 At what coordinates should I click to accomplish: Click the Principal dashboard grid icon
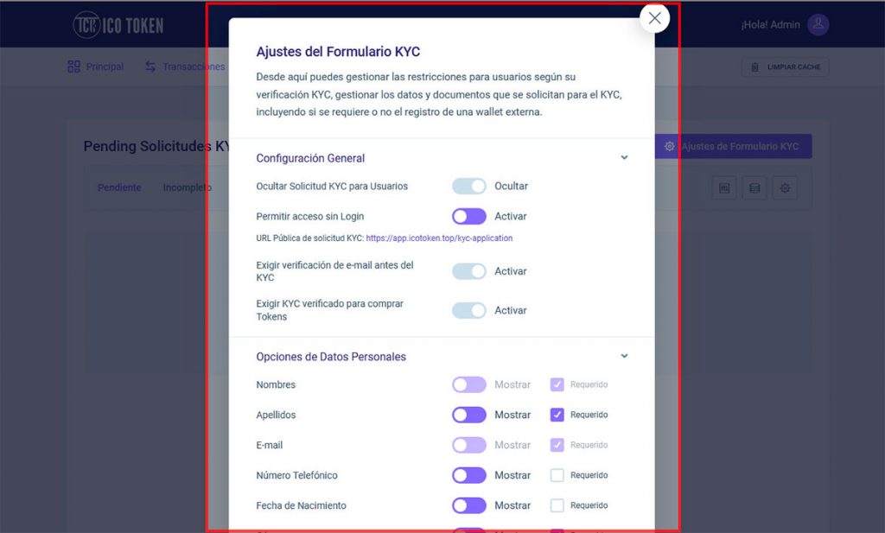click(x=73, y=67)
